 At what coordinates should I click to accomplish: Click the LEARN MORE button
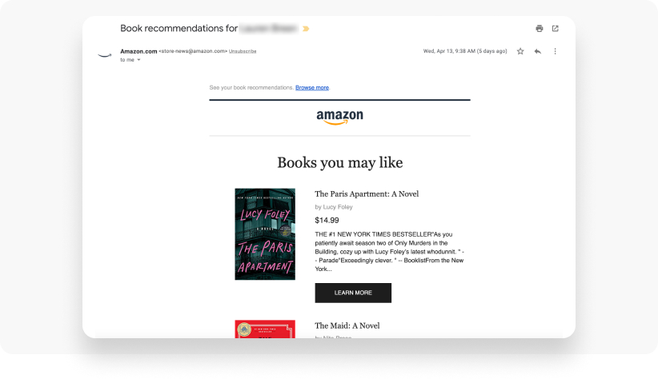(x=353, y=293)
